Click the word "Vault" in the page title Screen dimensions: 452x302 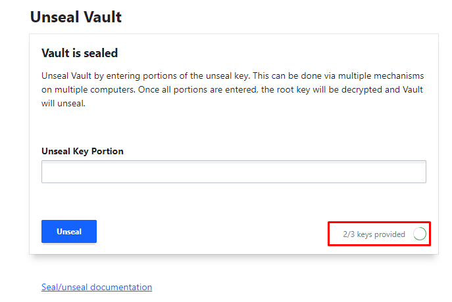pos(101,17)
